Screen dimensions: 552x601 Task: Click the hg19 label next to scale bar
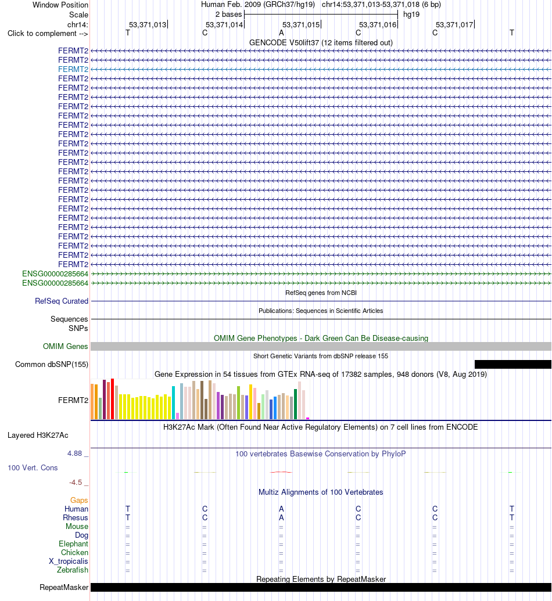coord(411,15)
